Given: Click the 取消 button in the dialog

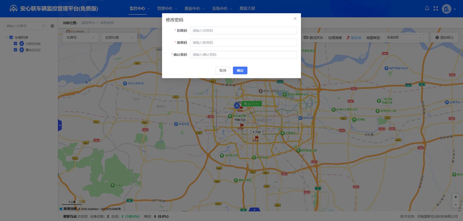Looking at the screenshot, I should click(223, 71).
